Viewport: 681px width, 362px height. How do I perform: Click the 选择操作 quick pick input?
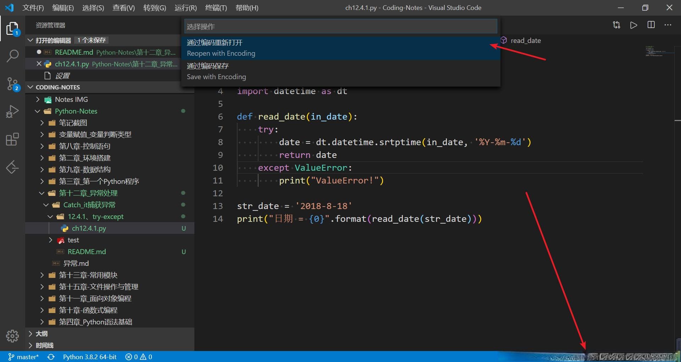(x=340, y=26)
